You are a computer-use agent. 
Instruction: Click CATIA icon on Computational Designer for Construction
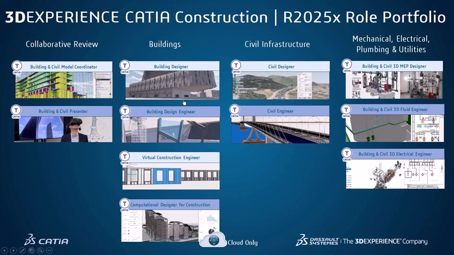(x=124, y=204)
